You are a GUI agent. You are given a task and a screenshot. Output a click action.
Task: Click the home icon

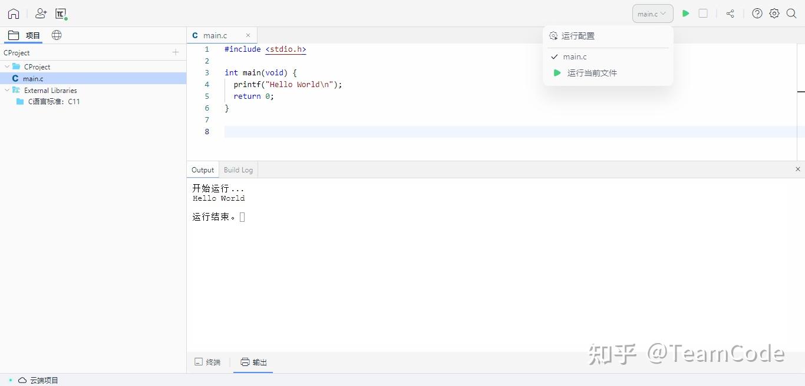point(14,14)
